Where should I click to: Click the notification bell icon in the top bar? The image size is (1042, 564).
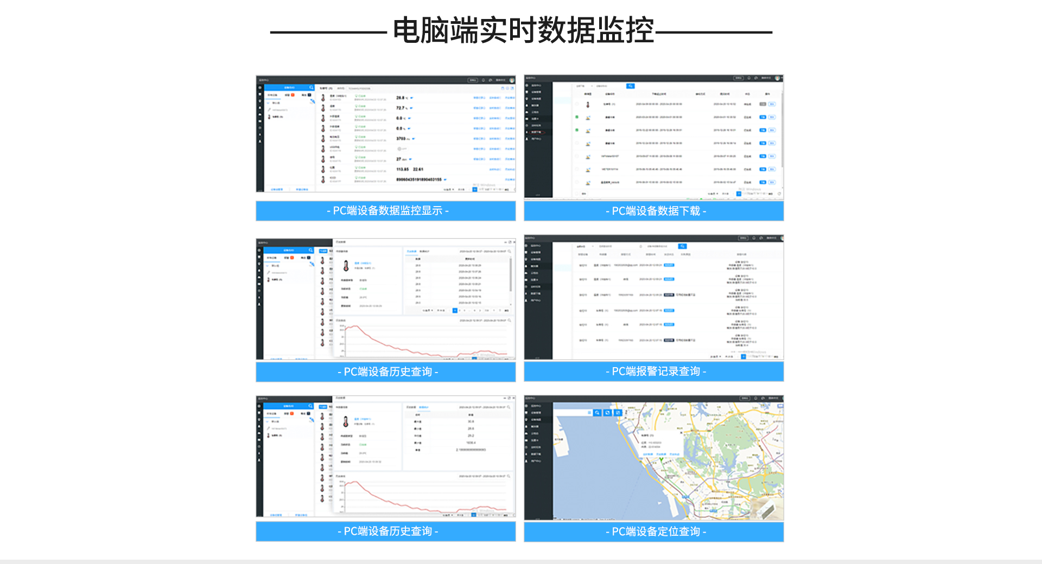coord(483,80)
